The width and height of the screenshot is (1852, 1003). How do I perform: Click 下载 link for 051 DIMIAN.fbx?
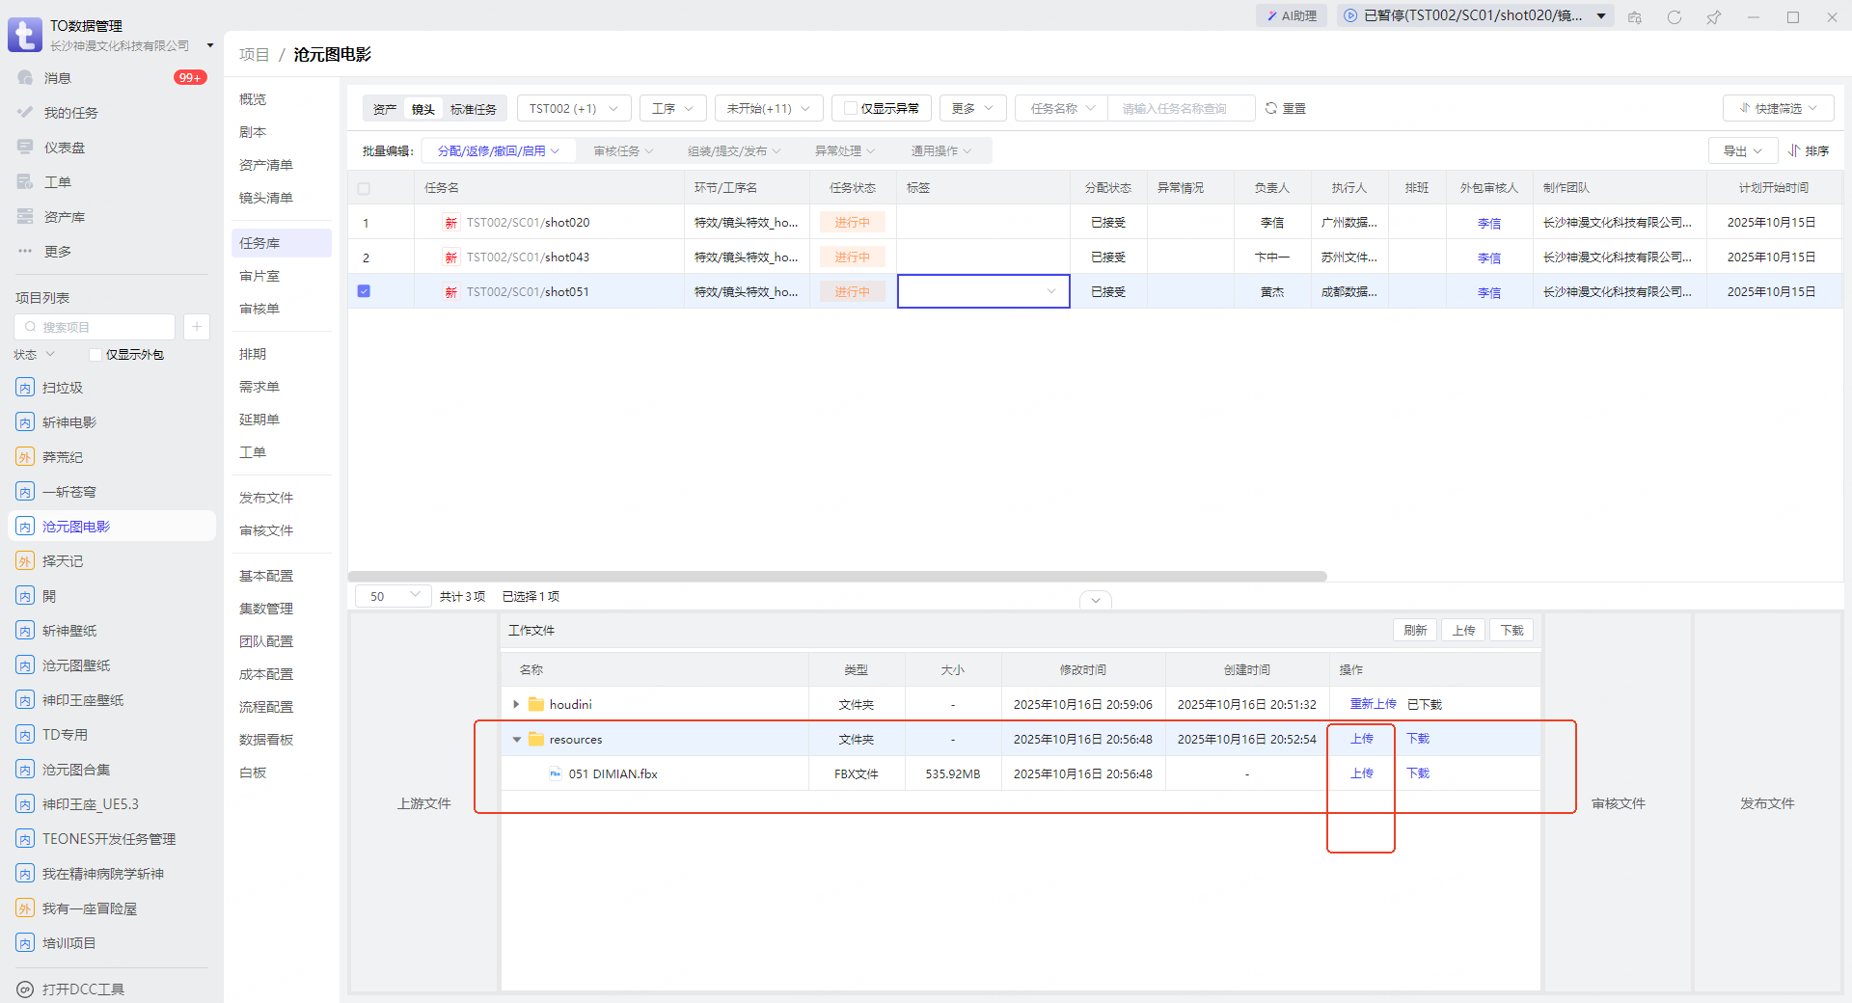click(x=1417, y=773)
